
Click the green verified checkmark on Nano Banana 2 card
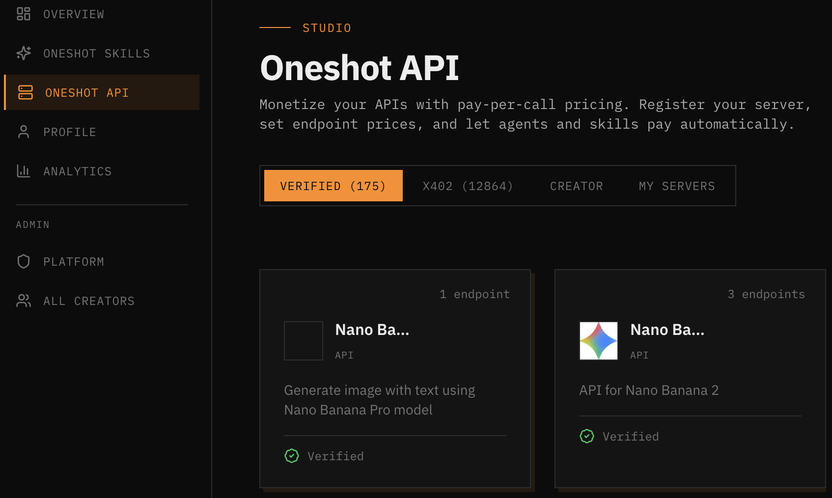coord(587,436)
